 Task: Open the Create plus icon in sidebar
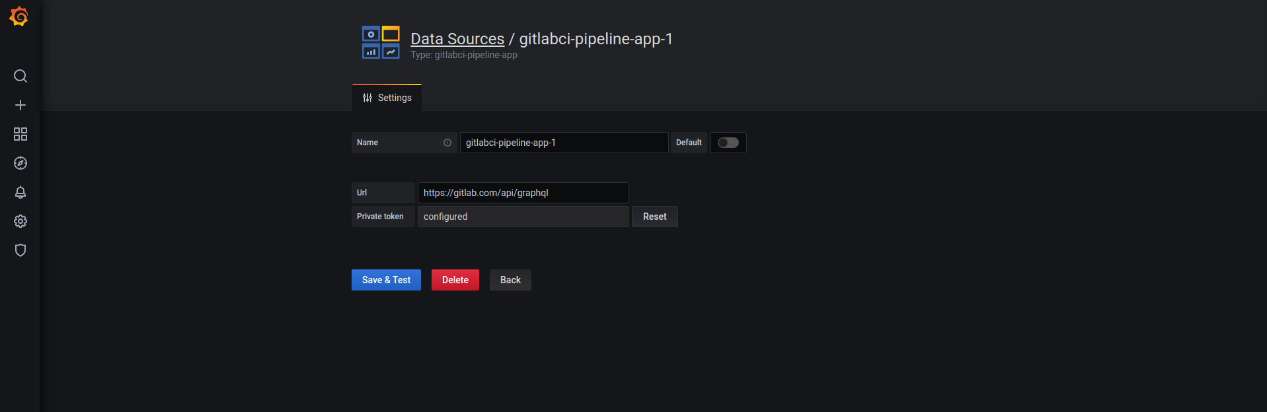[x=20, y=105]
